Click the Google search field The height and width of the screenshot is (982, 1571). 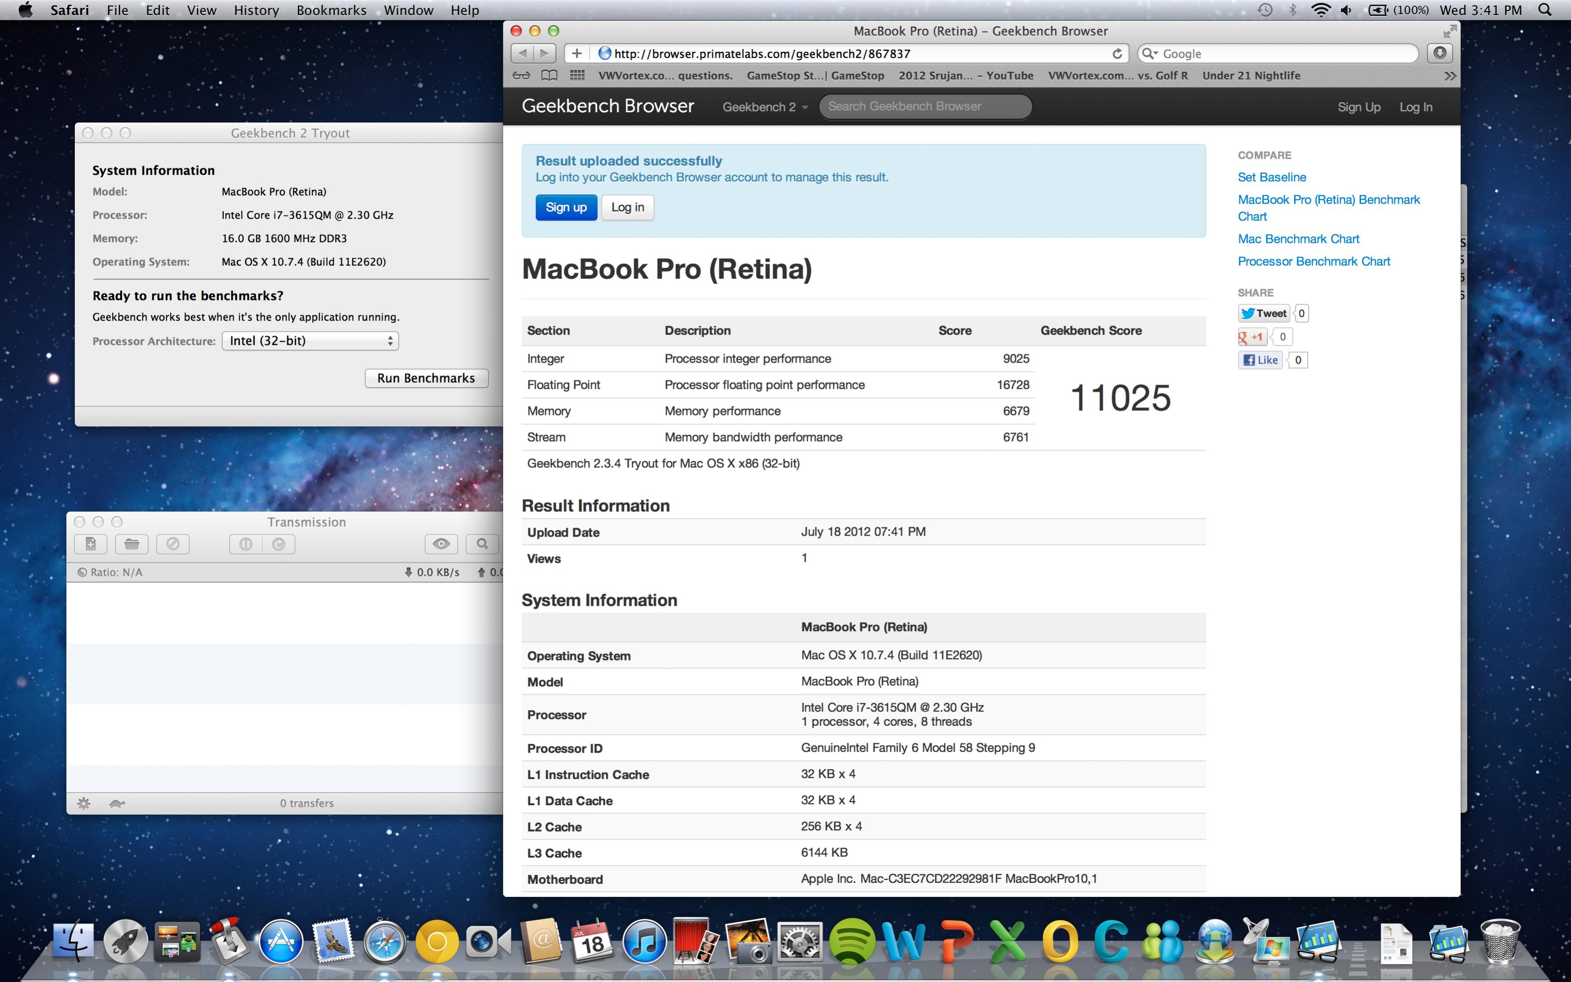coord(1278,53)
